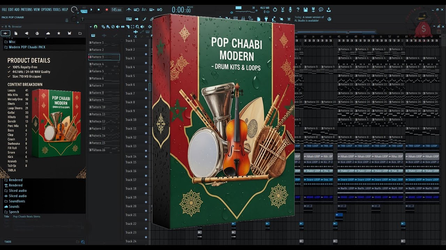Open the chat bubble icon in top toolbar
Screen dimensions: 446x250
[x=321, y=10]
